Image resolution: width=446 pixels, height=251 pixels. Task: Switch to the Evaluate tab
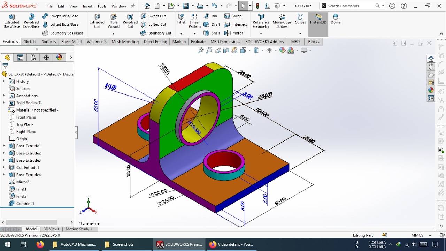(198, 42)
